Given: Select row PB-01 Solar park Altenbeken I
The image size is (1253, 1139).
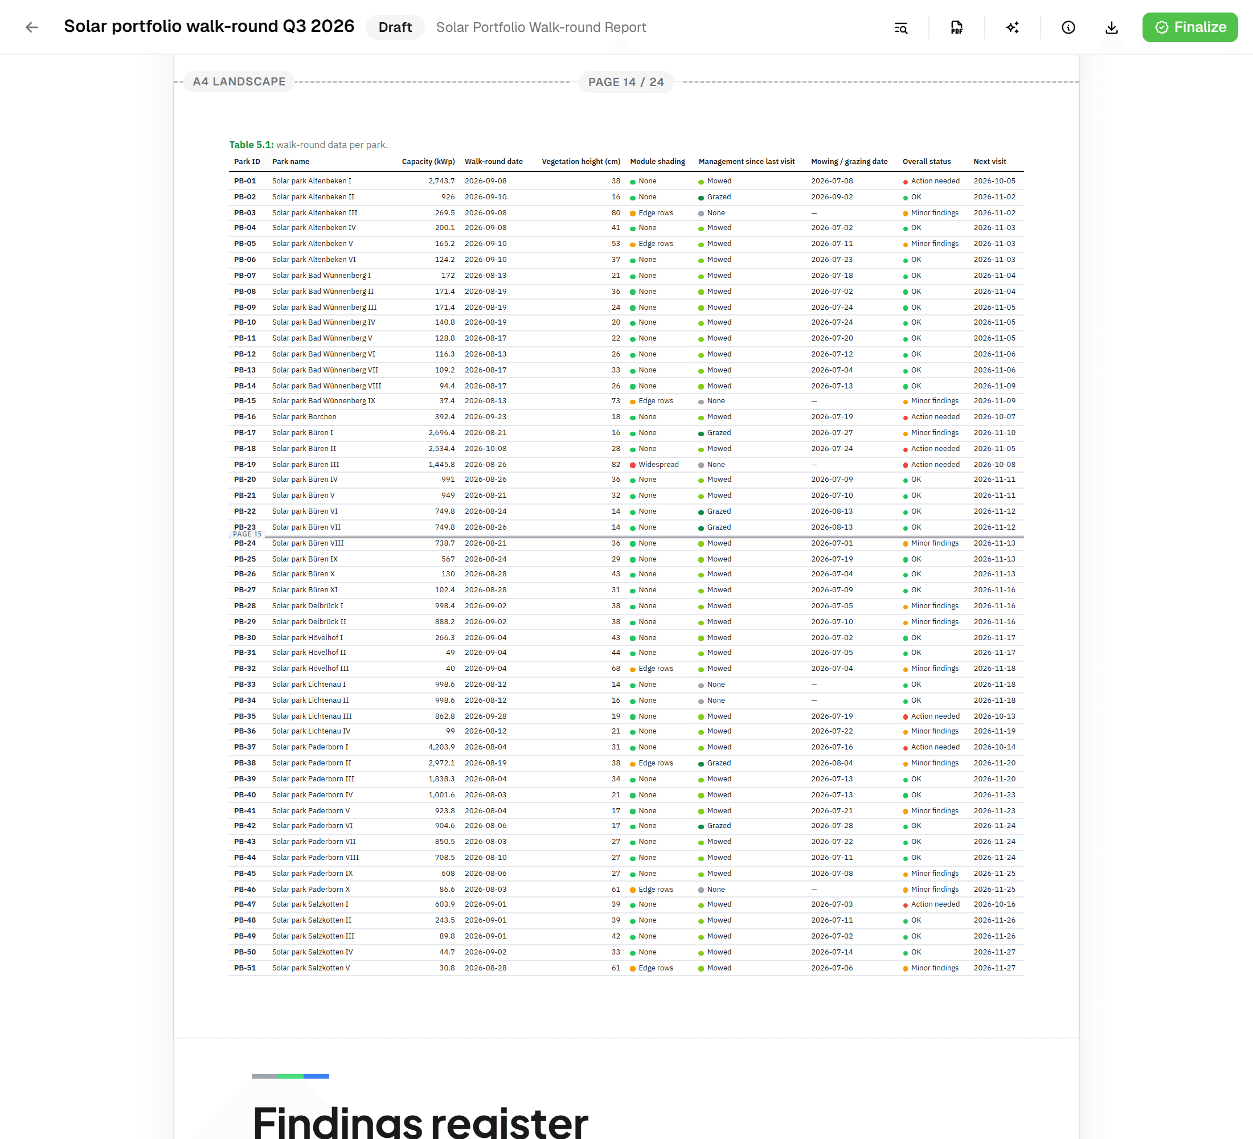Looking at the screenshot, I should click(x=626, y=181).
